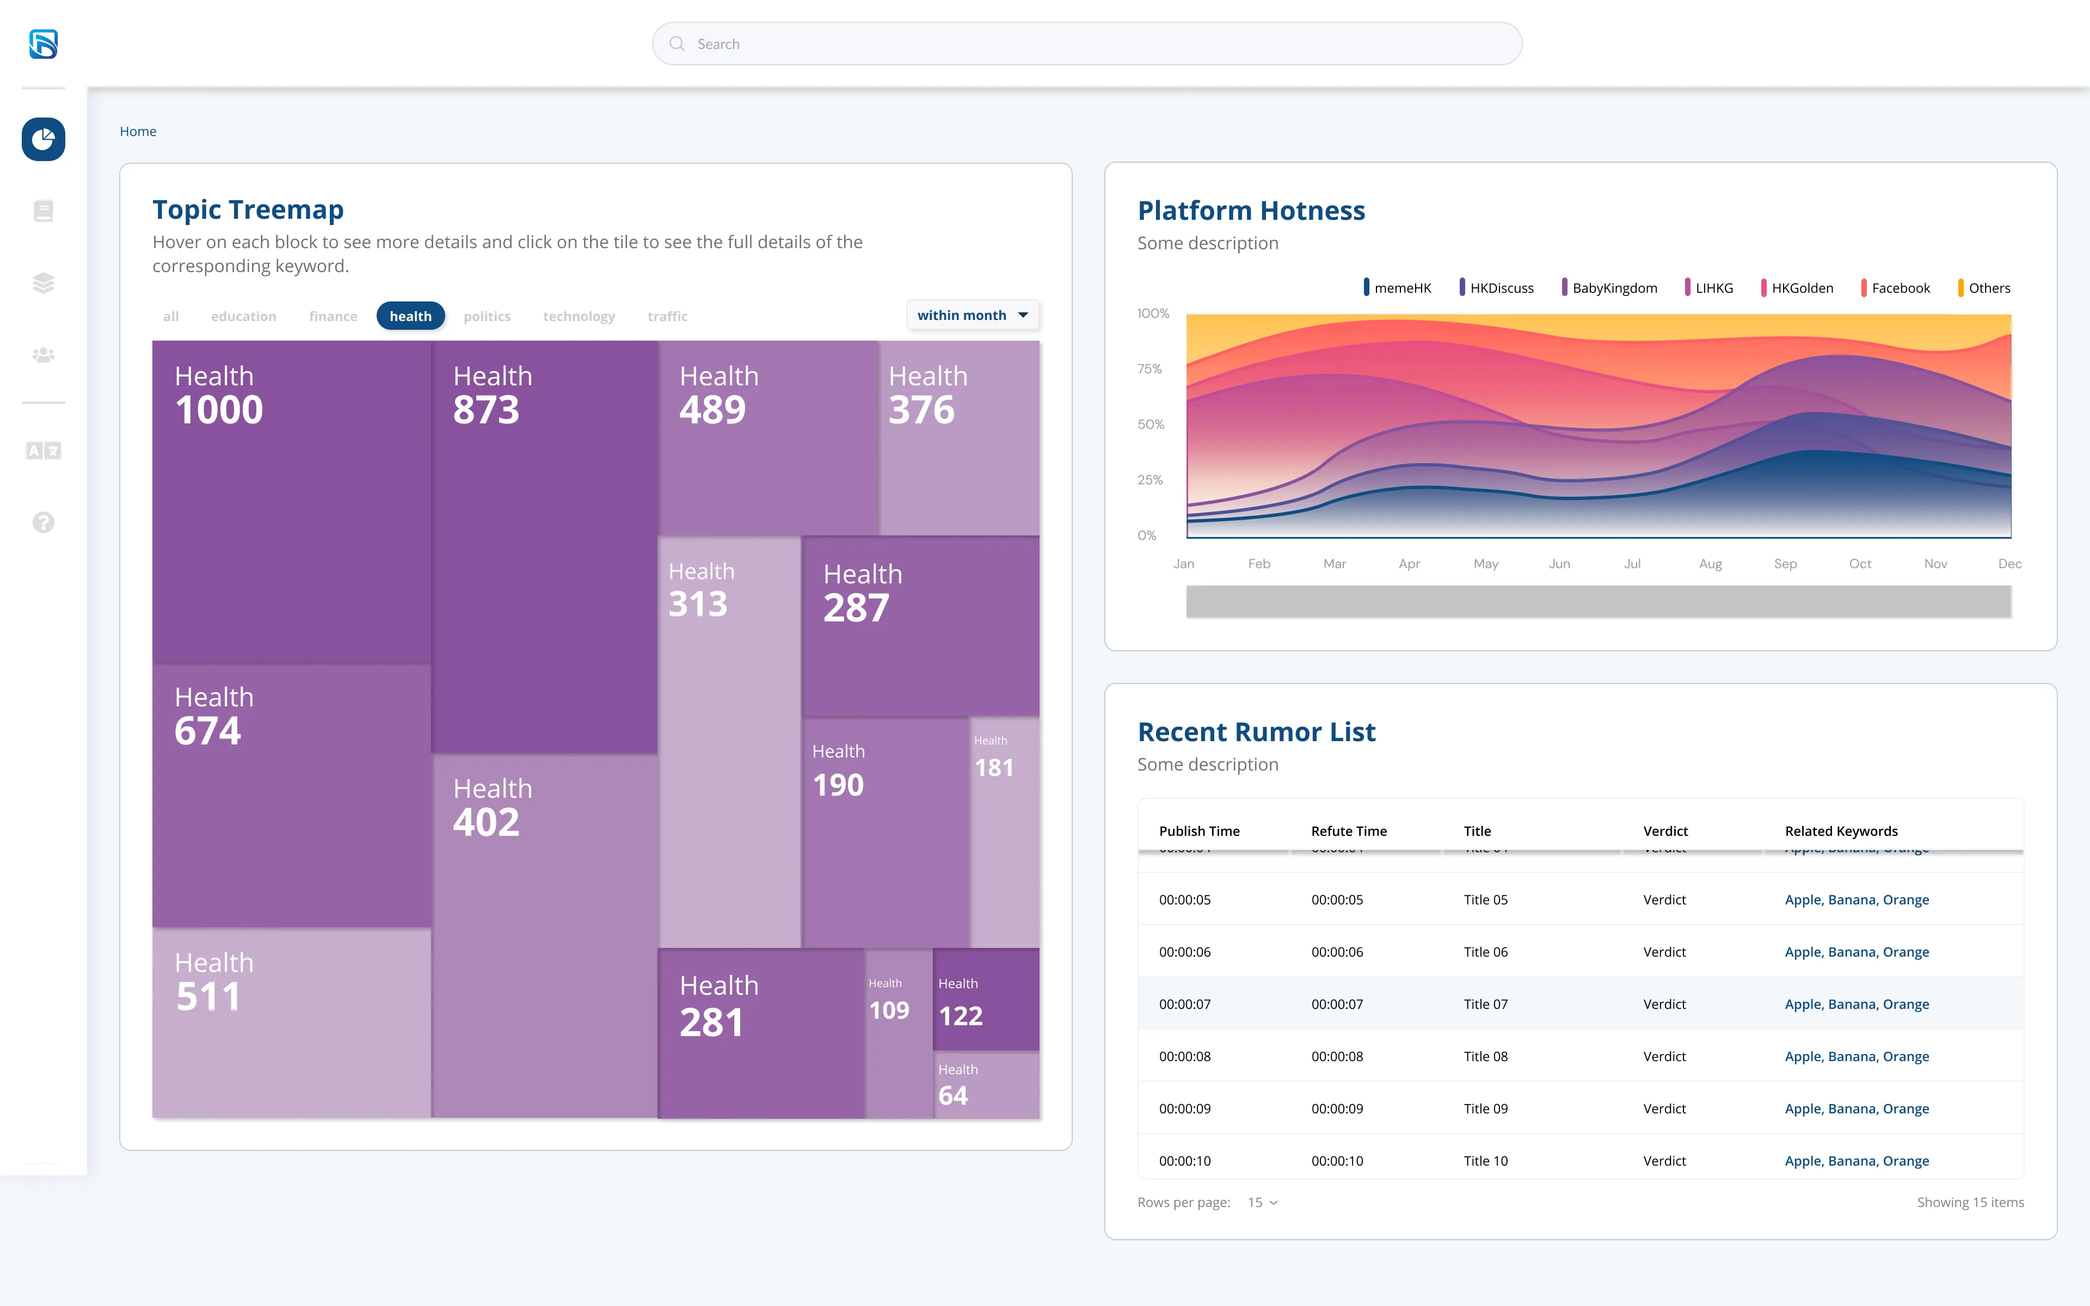Open keywords link for Title 07 row
This screenshot has width=2090, height=1306.
click(1857, 1003)
